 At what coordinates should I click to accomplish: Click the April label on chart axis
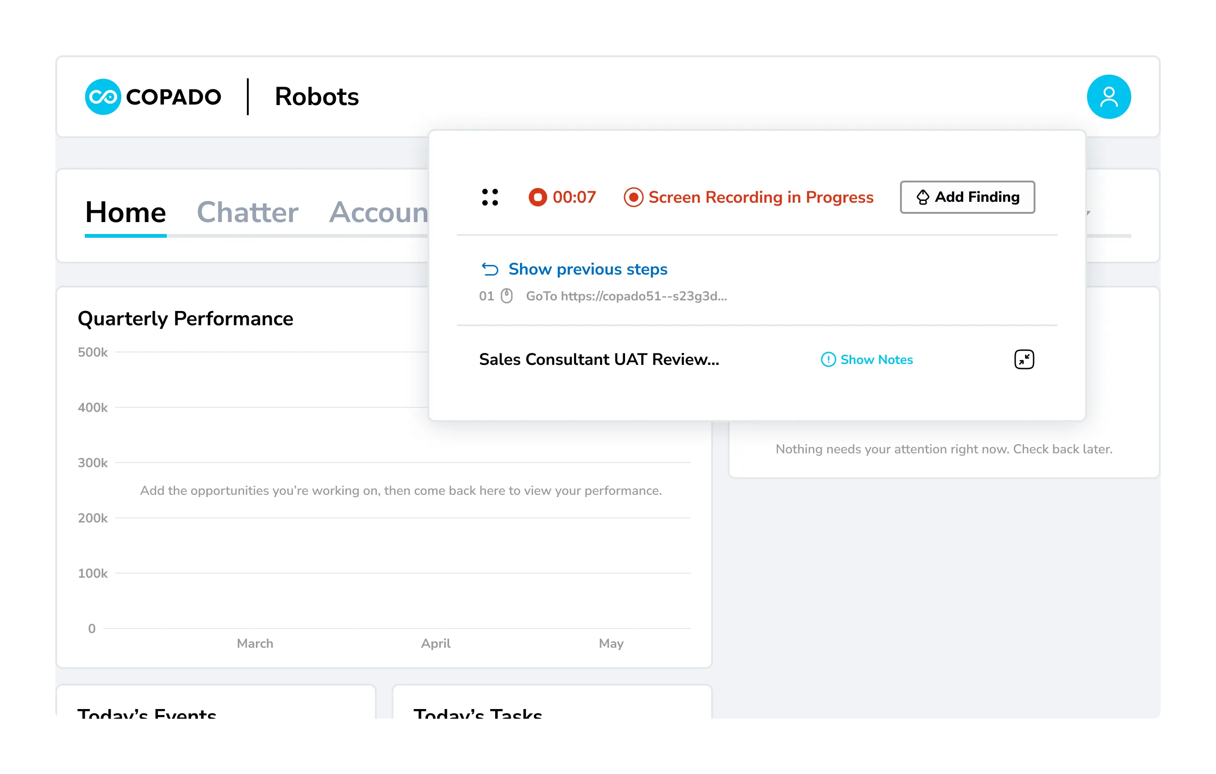pos(435,643)
